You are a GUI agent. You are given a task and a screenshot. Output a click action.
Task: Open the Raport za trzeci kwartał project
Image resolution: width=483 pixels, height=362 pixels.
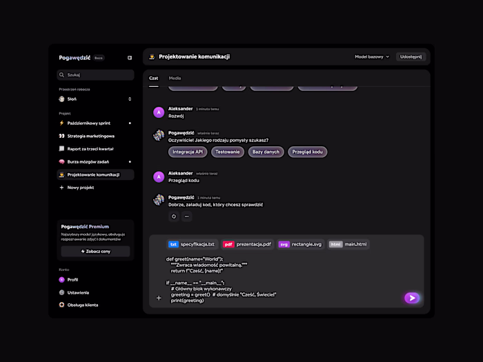click(95, 149)
